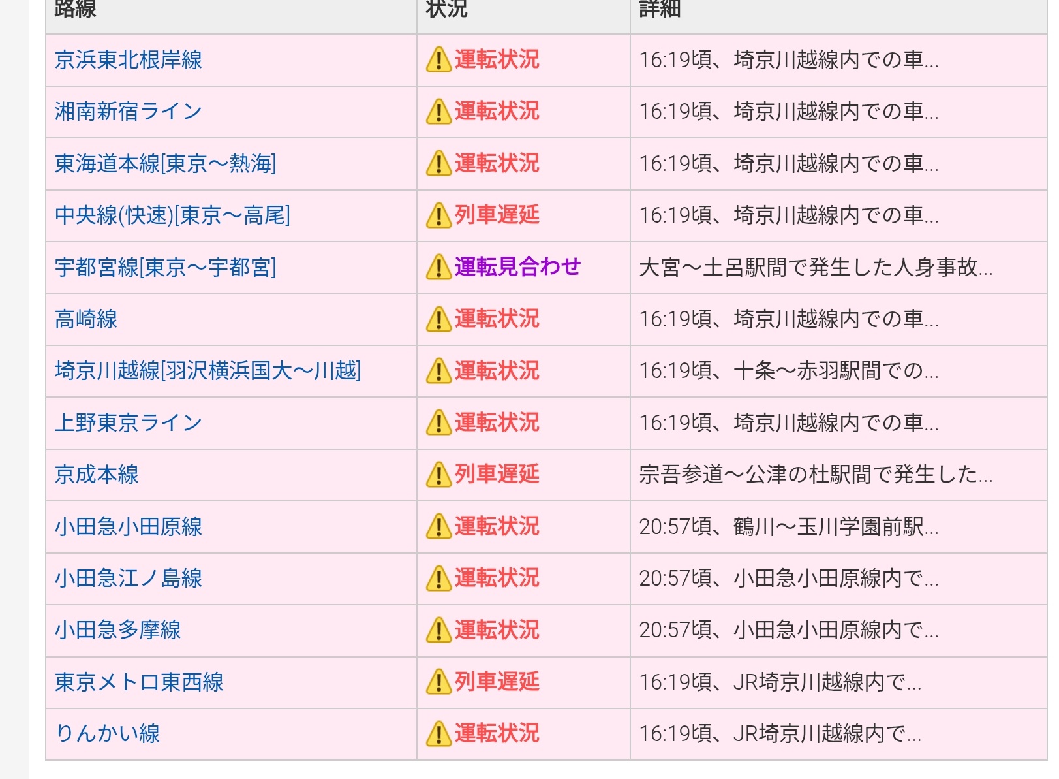Select the 小田急多摩線 route link

[118, 630]
